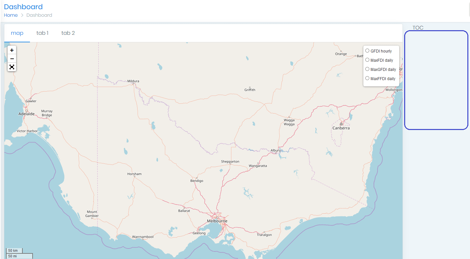
Task: Click the Dashboard page title
Action: pos(23,7)
